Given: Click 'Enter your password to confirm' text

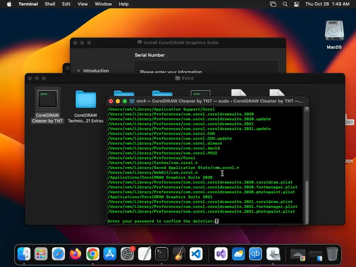Looking at the screenshot, I should pos(161,221).
